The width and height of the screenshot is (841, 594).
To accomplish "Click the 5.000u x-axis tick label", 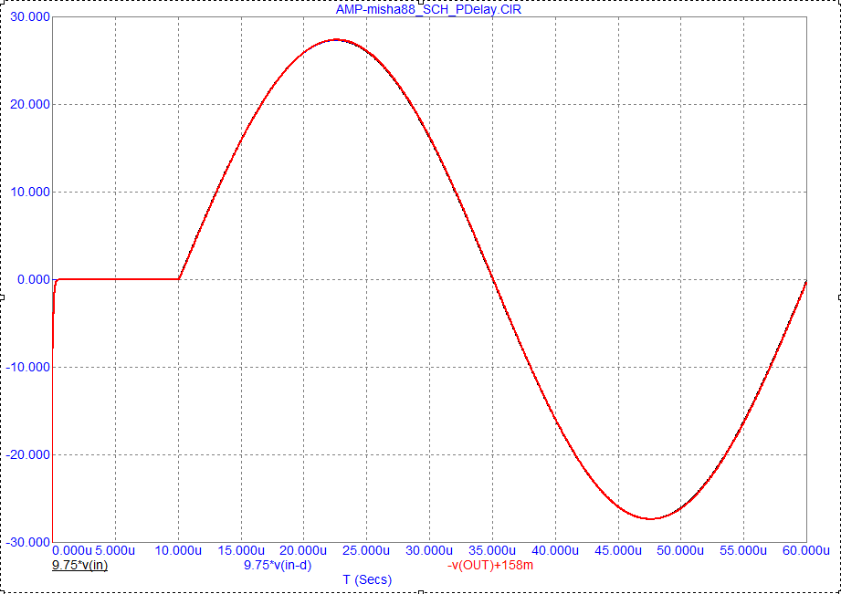I will tap(116, 551).
